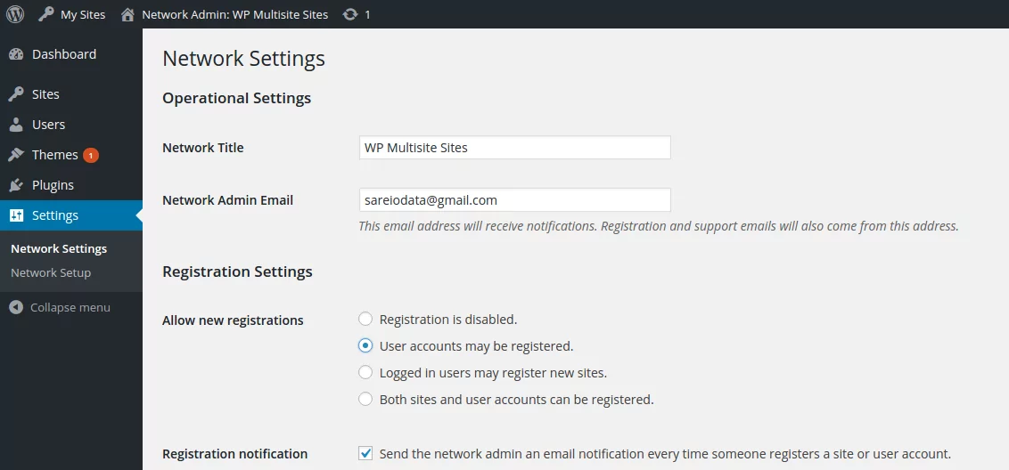The height and width of the screenshot is (470, 1009).
Task: Focus the Network Title input field
Action: tap(515, 147)
